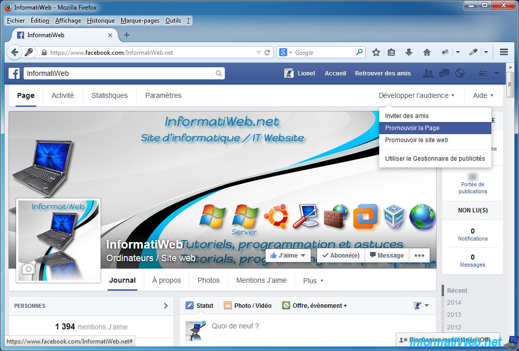Click the page vertical scrollbar thumb
This screenshot has height=351, width=519.
[x=510, y=84]
